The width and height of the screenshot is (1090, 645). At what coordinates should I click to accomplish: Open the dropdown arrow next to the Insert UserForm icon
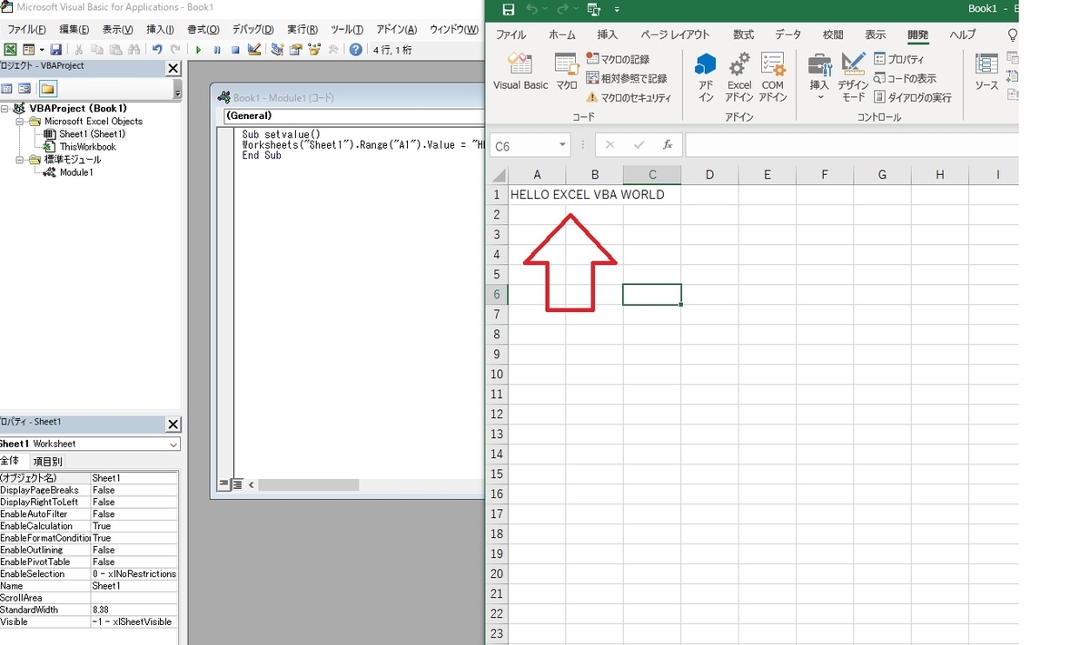coord(41,50)
